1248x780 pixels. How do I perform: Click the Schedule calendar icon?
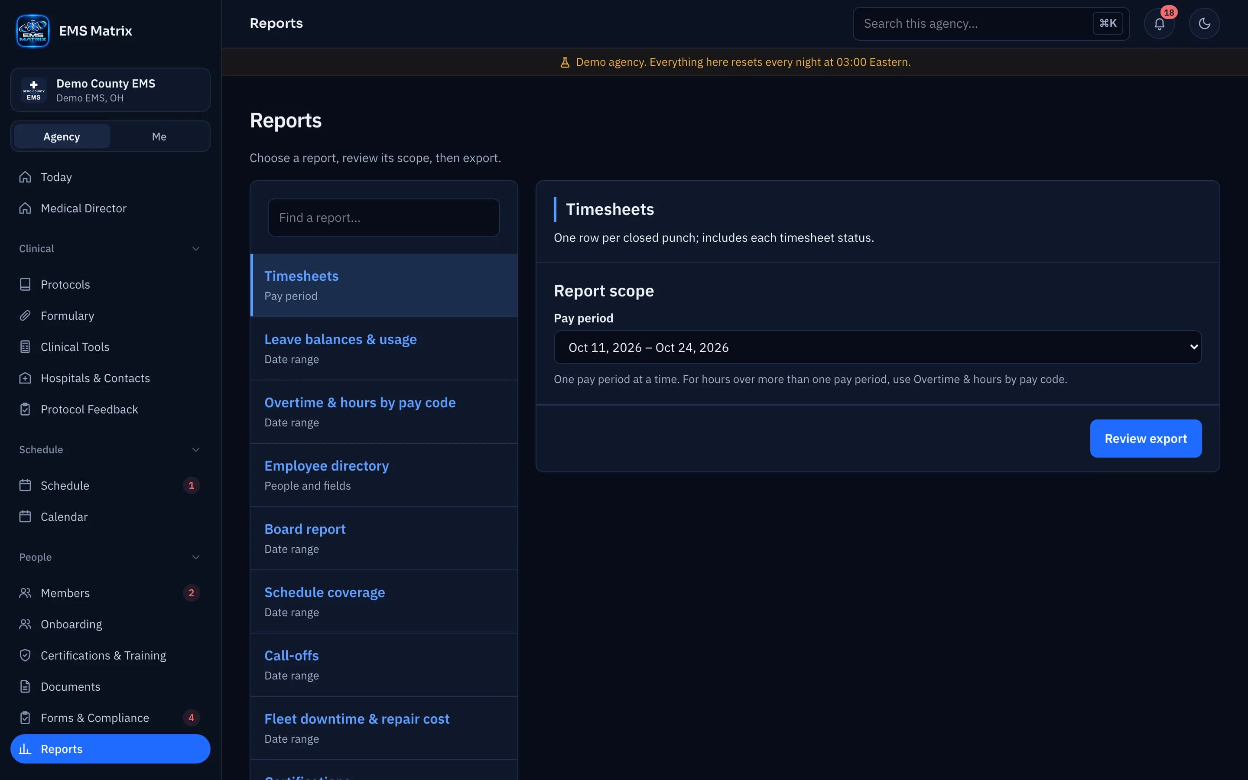click(25, 485)
